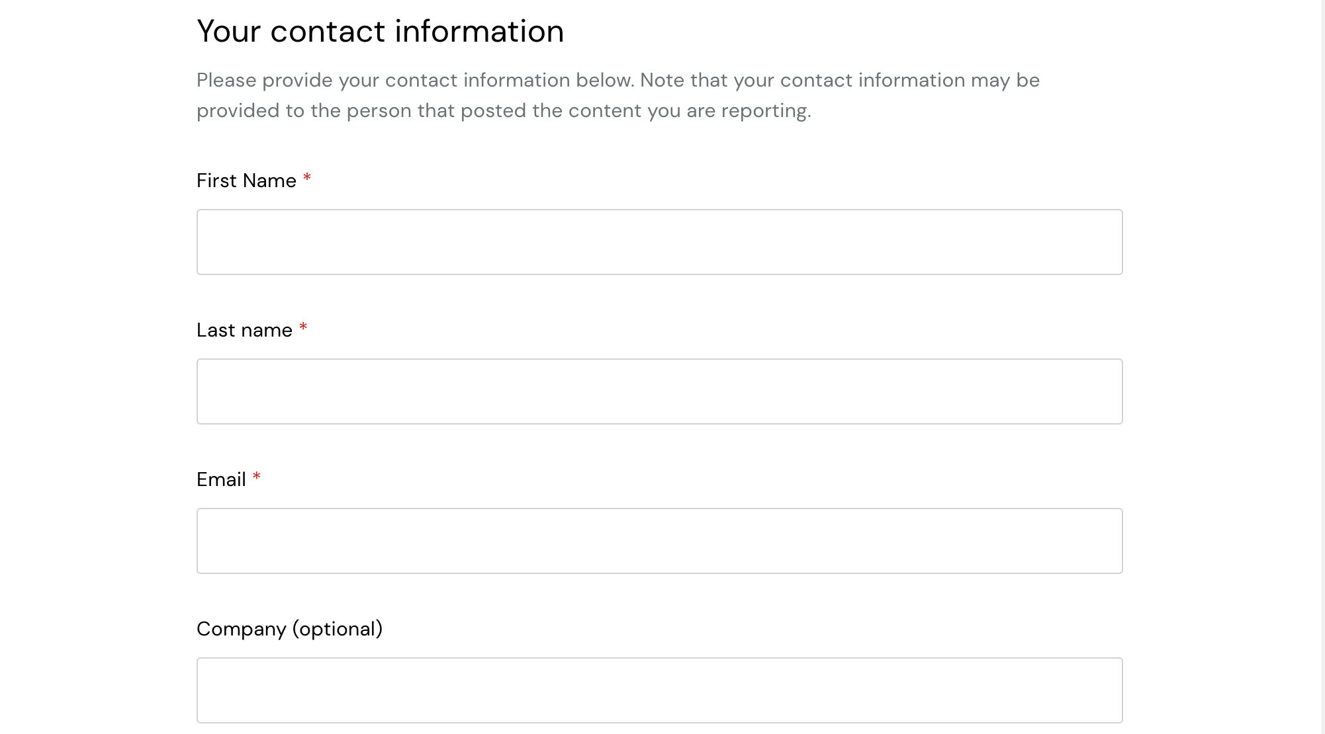Click the word 'Company' in the label
The width and height of the screenshot is (1325, 734).
[x=241, y=629]
